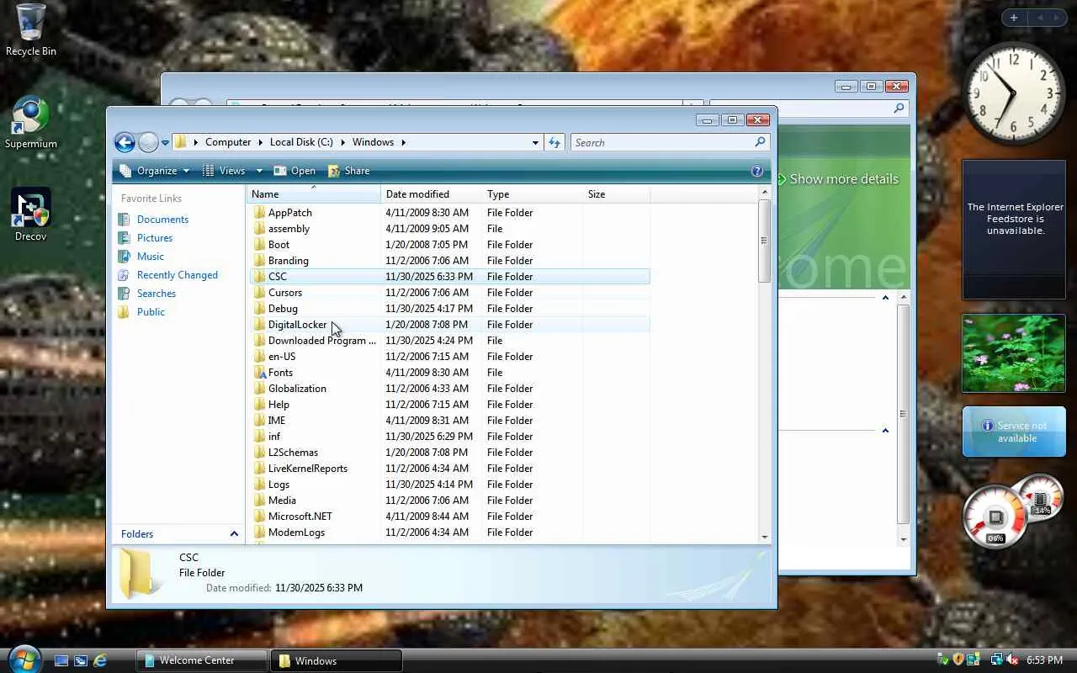1077x673 pixels.
Task: Click the Fonts folder icon in the file list
Action: click(x=260, y=373)
